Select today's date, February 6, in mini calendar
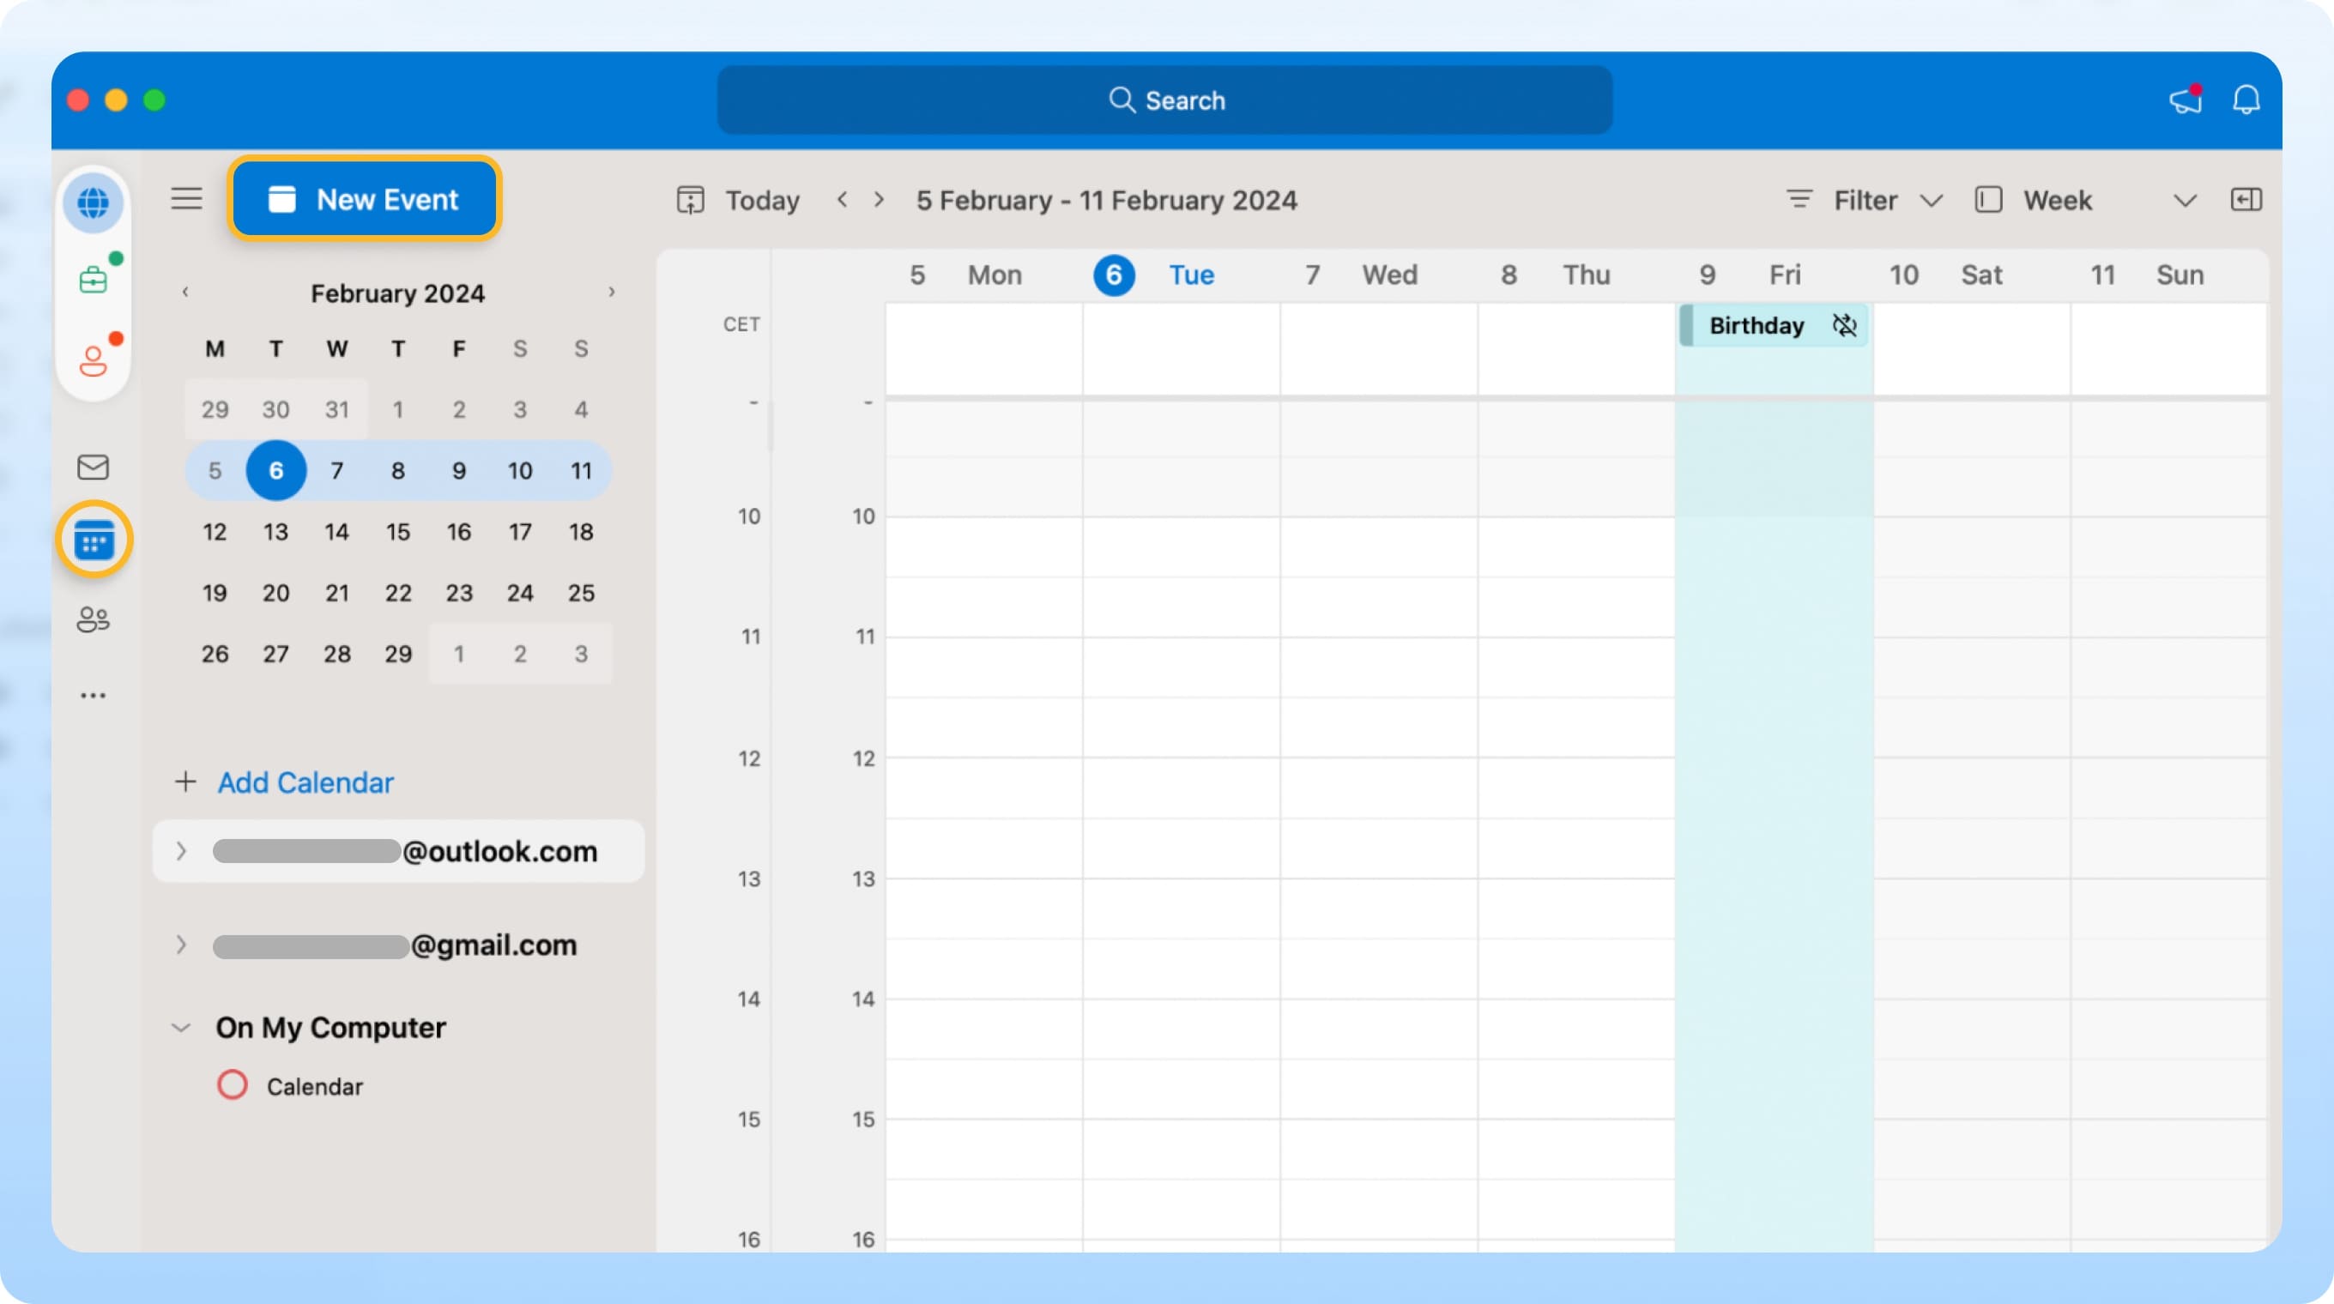Viewport: 2334px width, 1304px height. [275, 470]
